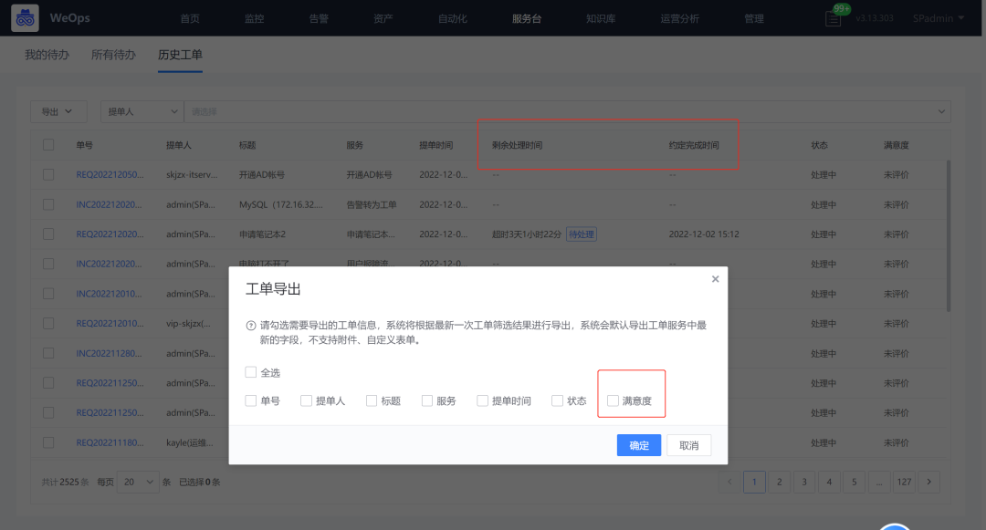Open ticket link REQ202212050...
This screenshot has height=530, width=986.
110,174
